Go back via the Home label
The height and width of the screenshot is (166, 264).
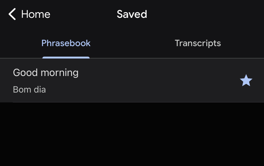[x=36, y=14]
